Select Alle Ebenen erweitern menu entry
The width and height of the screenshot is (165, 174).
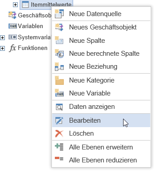pyautogui.click(x=101, y=147)
